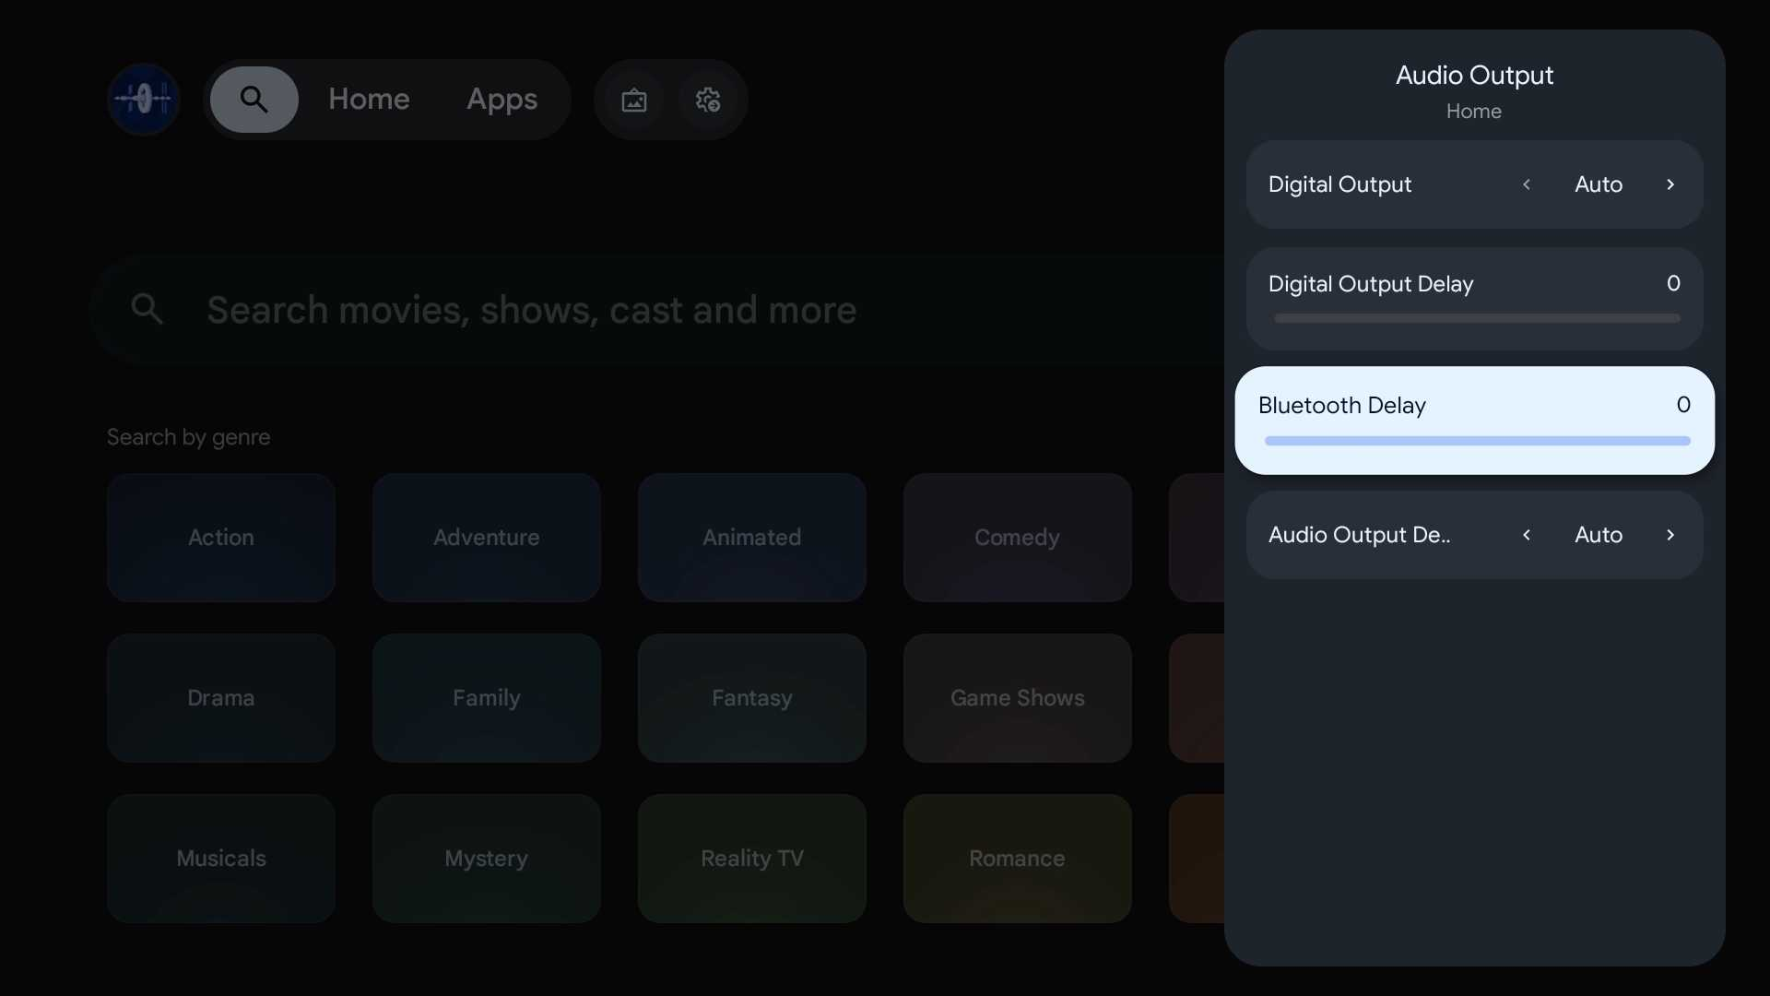1770x996 pixels.
Task: Open the Apps tab
Action: click(x=501, y=99)
